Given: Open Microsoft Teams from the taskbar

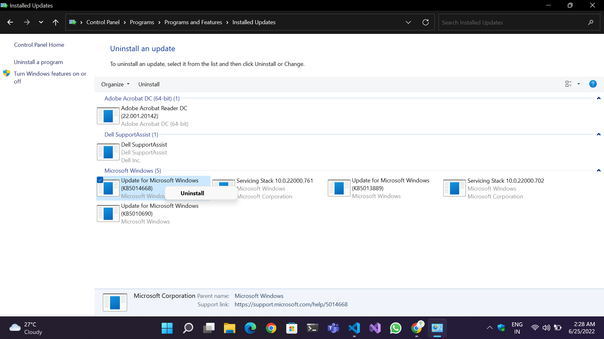Looking at the screenshot, I should point(333,328).
